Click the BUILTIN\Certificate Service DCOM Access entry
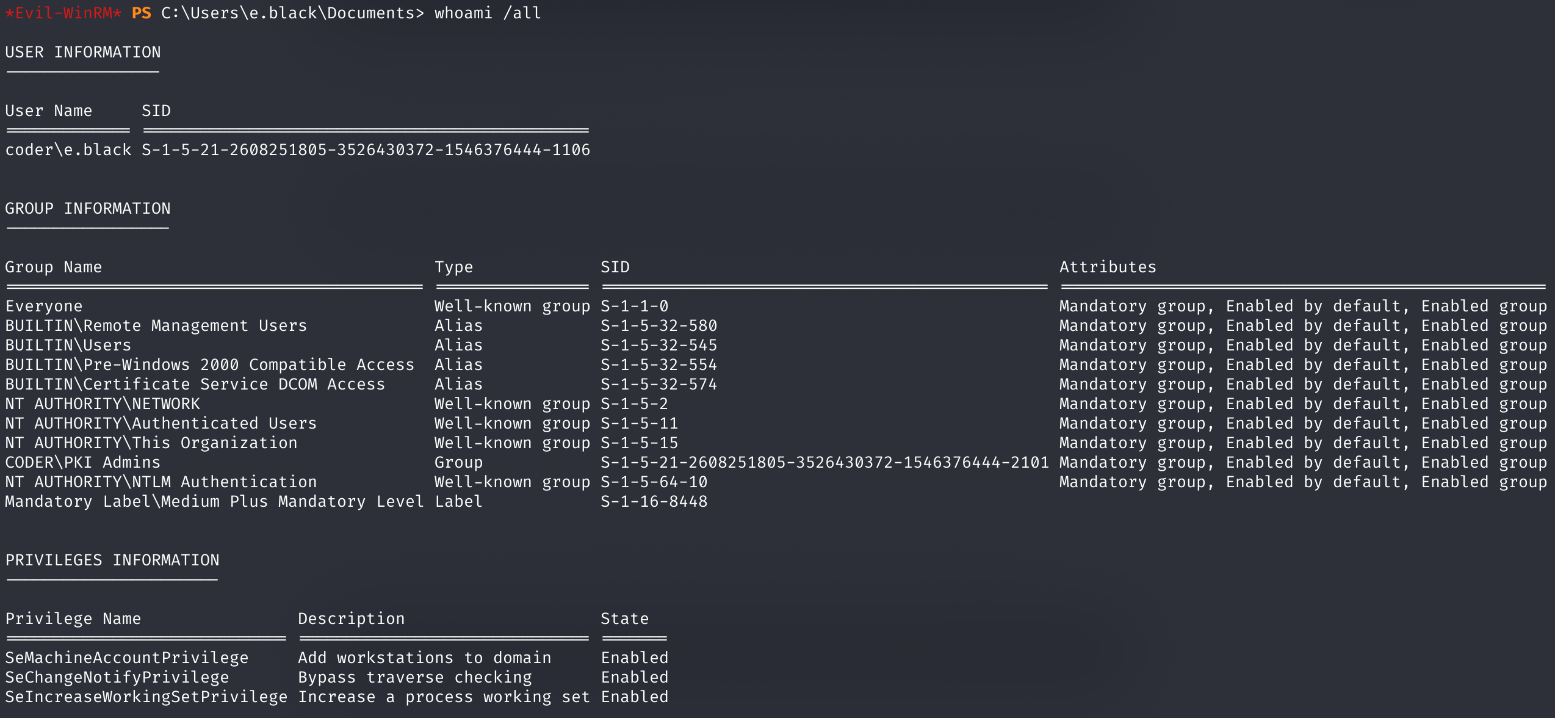Viewport: 1555px width, 718px height. (195, 384)
